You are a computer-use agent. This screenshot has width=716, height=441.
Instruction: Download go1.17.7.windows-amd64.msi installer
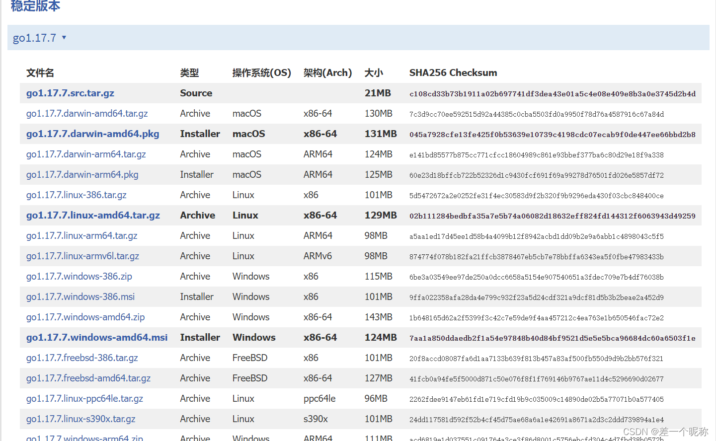[x=97, y=338]
